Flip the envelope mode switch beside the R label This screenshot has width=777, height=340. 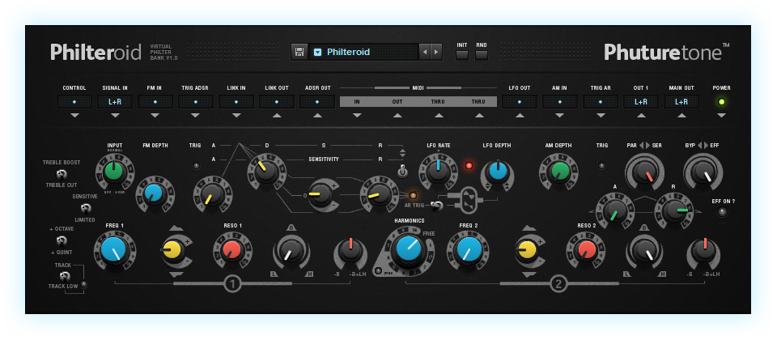[x=403, y=172]
